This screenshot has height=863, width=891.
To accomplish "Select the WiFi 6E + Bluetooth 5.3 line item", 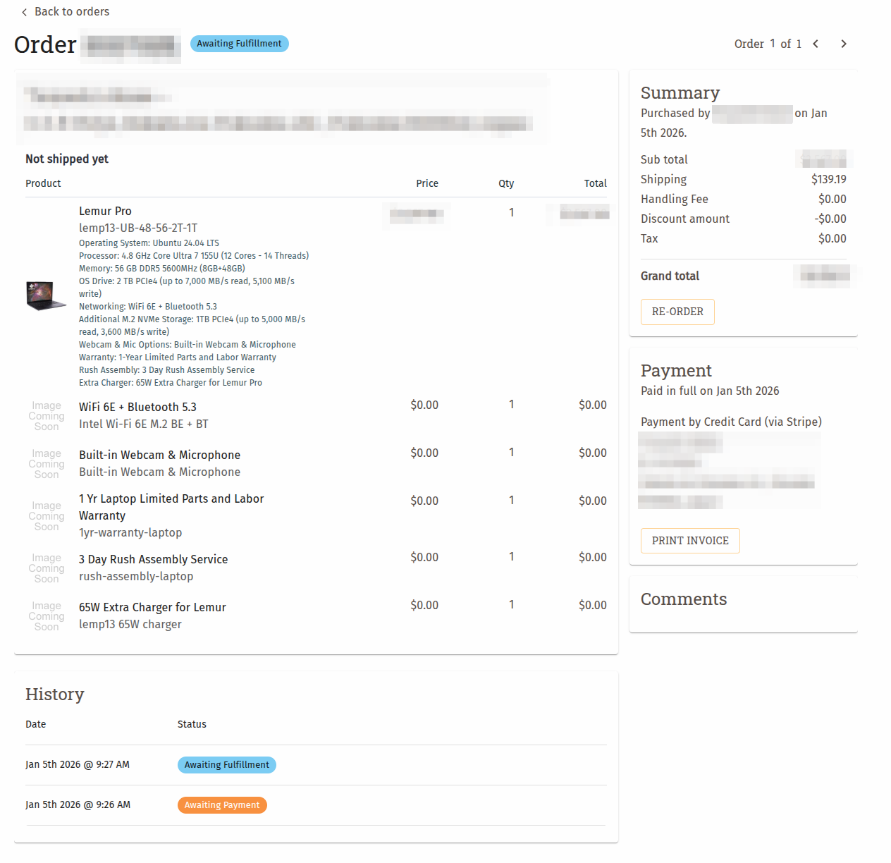I will pos(137,407).
